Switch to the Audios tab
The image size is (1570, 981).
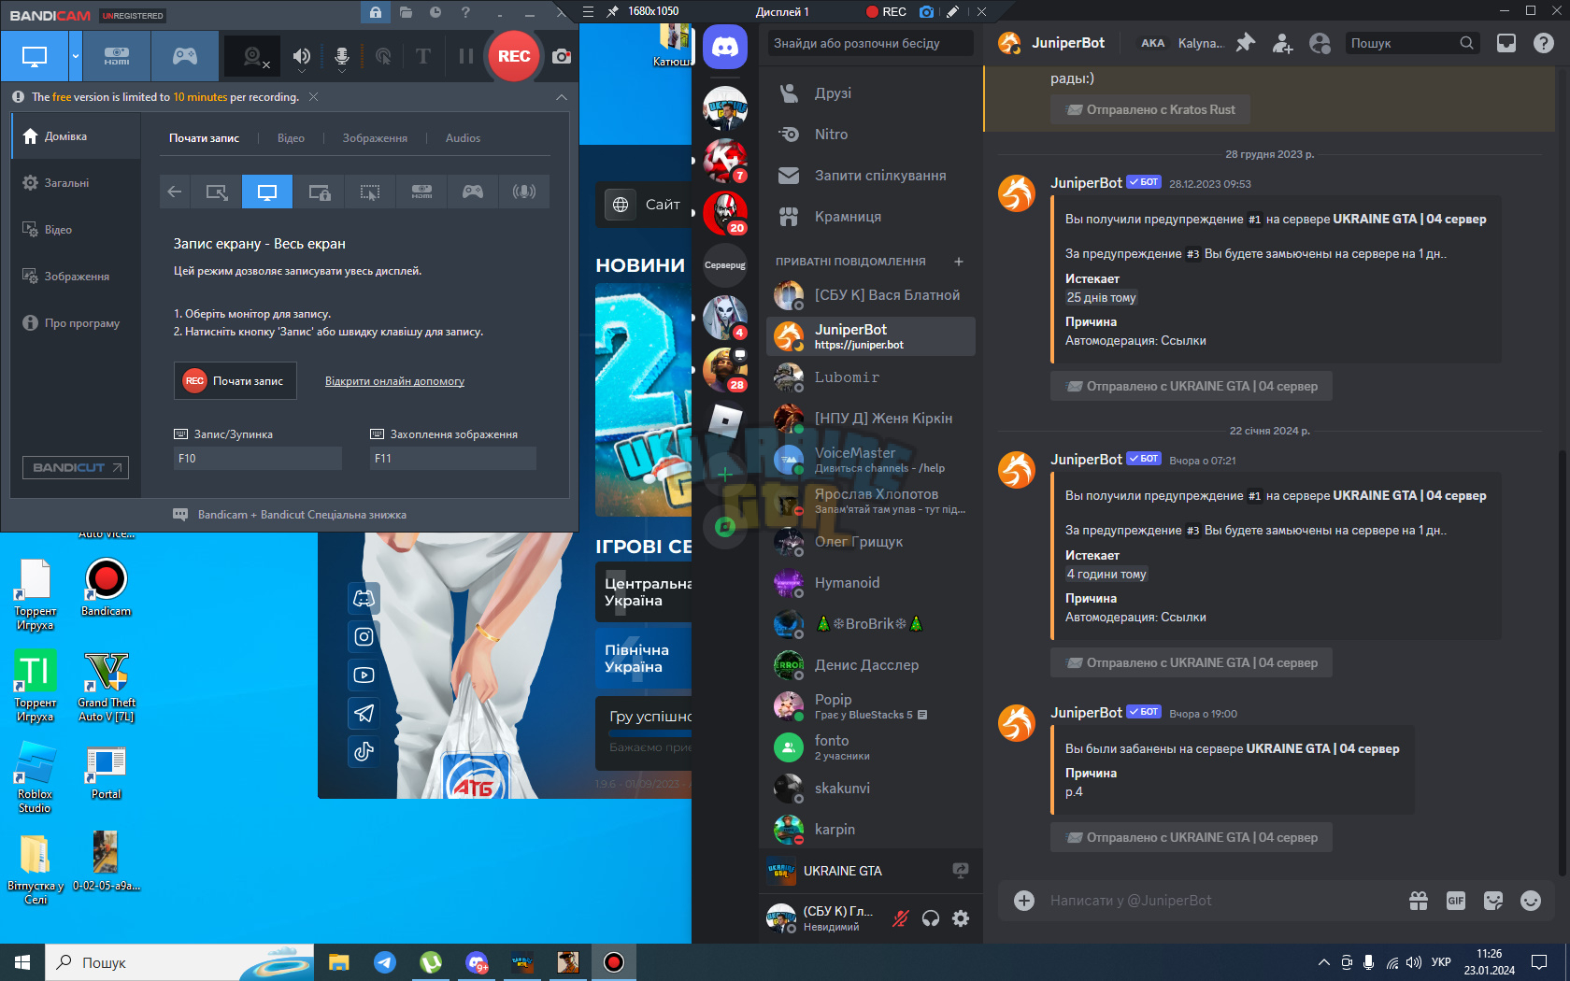pos(463,138)
